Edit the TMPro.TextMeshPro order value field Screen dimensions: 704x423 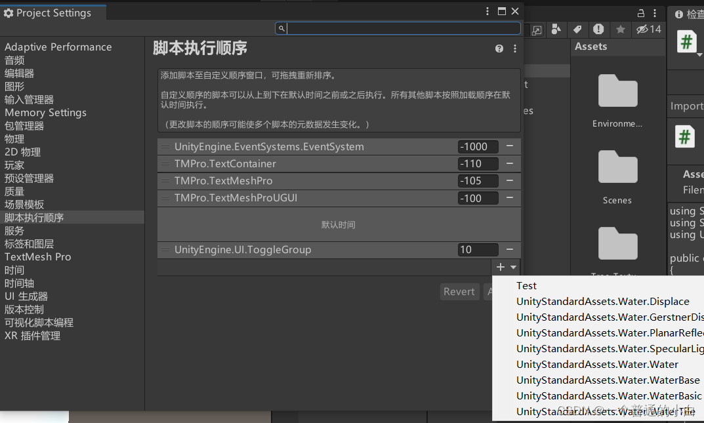pos(478,181)
